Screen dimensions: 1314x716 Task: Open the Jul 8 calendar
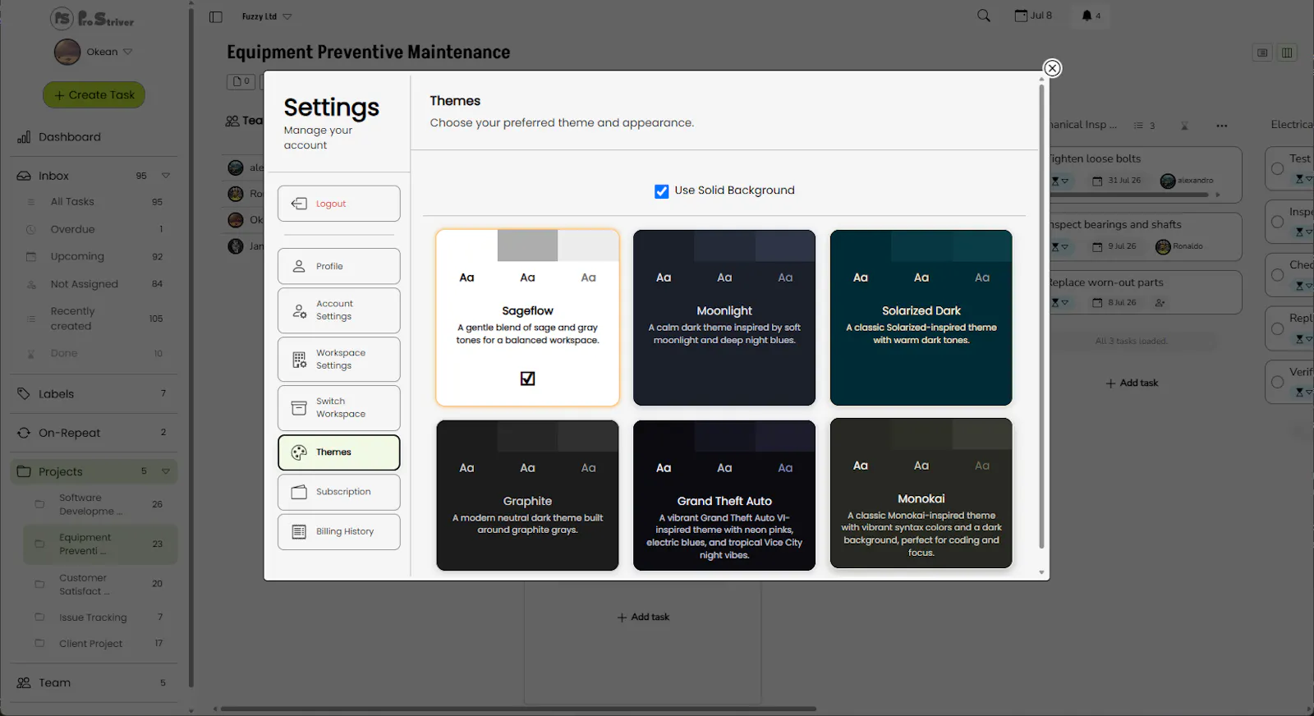point(1033,16)
